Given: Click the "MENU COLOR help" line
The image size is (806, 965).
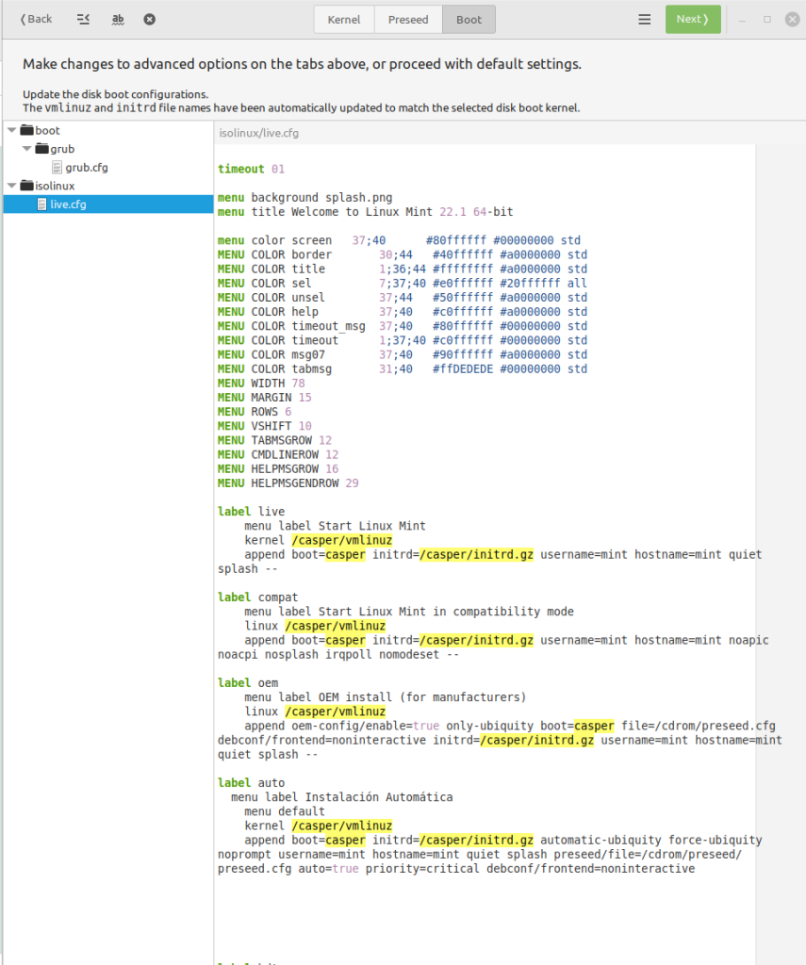Looking at the screenshot, I should pyautogui.click(x=403, y=311).
